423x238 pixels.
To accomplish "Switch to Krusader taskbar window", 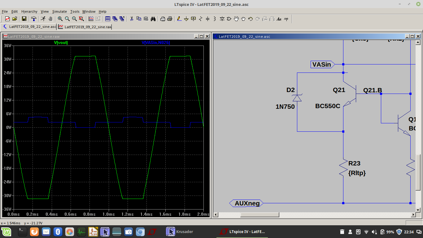I will pos(179,232).
